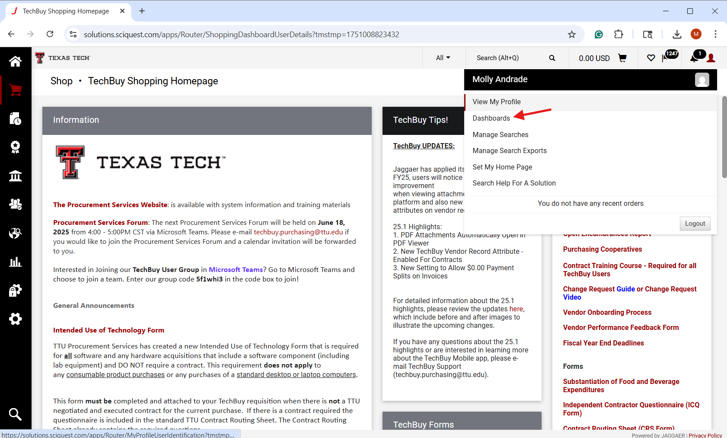Open the Administer gear sidebar icon

pos(15,319)
